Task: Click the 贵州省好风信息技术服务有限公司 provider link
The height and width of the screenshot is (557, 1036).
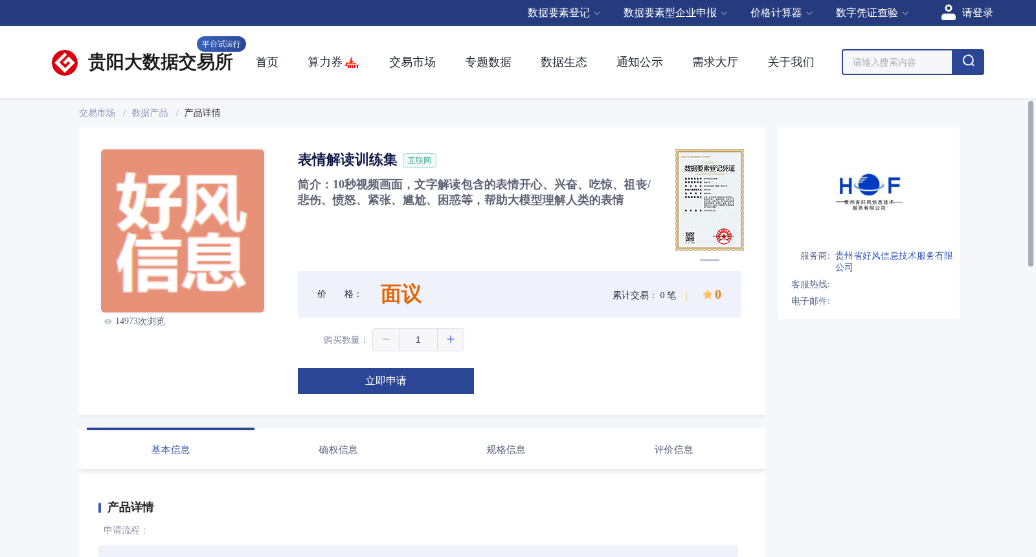Action: pos(894,261)
